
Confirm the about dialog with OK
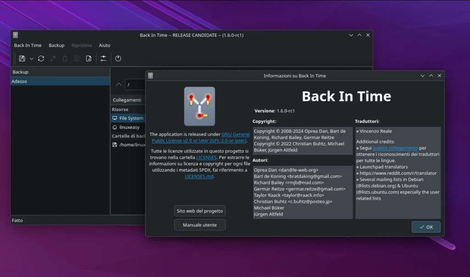click(426, 227)
